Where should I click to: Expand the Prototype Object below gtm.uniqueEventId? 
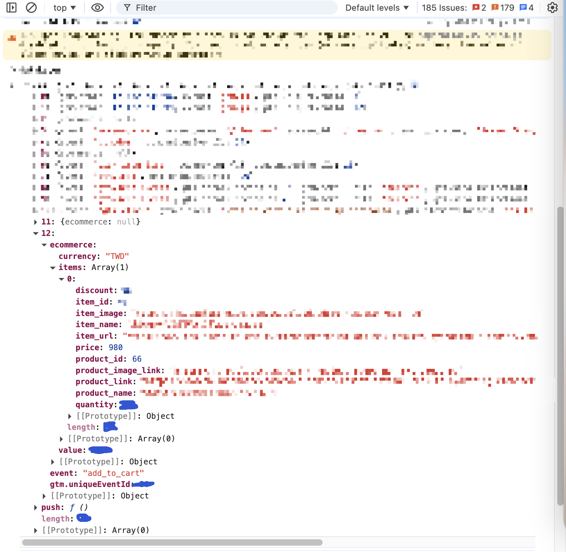pos(44,496)
